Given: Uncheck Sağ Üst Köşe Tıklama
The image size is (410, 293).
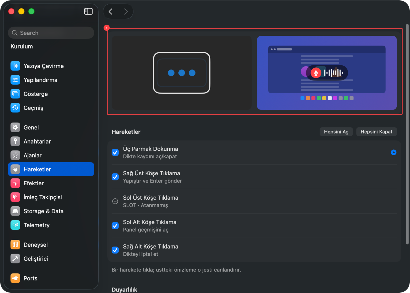Looking at the screenshot, I should click(x=115, y=177).
